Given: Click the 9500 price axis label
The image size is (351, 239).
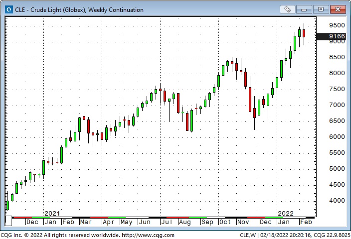Looking at the screenshot, I should (x=337, y=25).
